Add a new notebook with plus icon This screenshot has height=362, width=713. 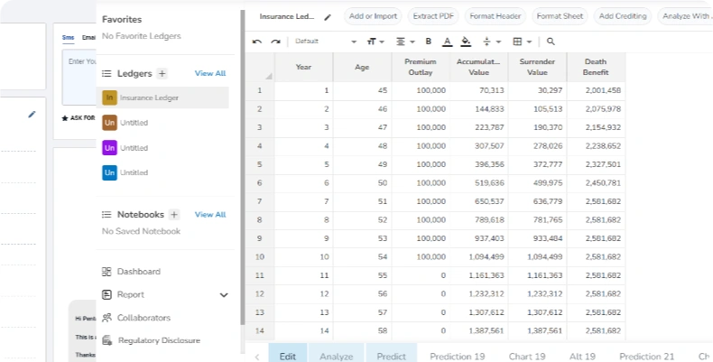pyautogui.click(x=174, y=214)
